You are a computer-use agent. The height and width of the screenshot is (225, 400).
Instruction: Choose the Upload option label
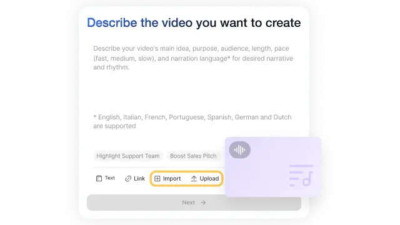click(x=209, y=179)
